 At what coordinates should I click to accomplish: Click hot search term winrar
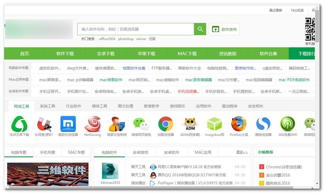pos(141,39)
